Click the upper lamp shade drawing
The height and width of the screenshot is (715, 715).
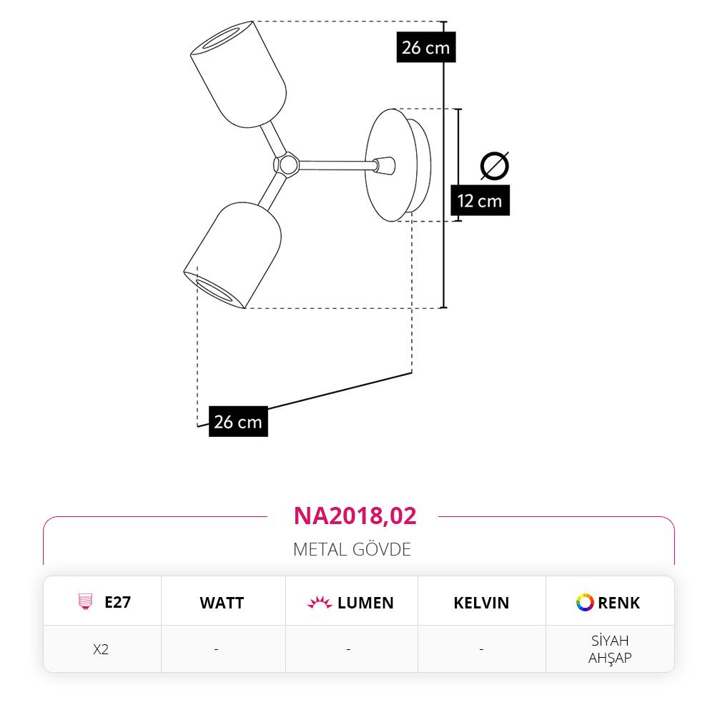(239, 74)
